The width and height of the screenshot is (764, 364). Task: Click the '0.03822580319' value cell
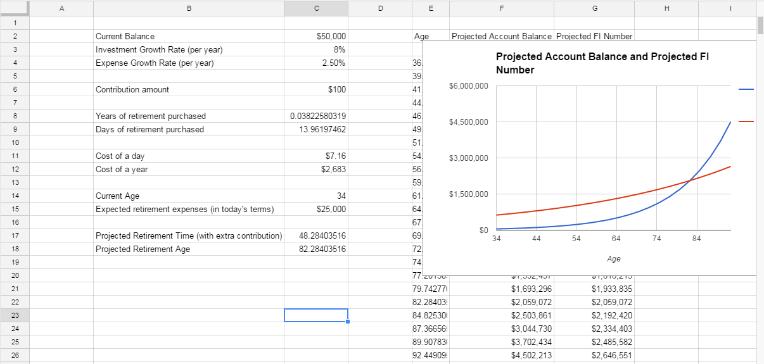click(x=316, y=116)
